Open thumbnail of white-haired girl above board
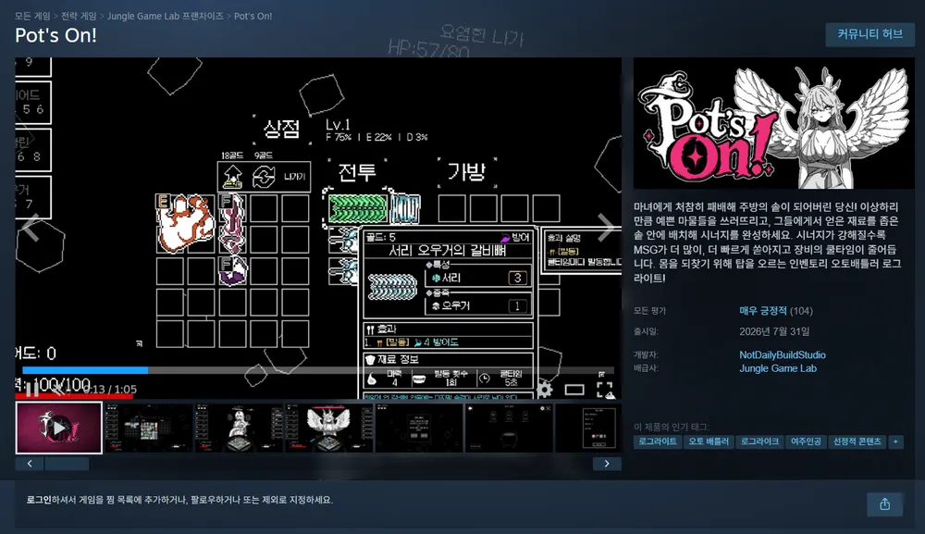Screen dimensions: 925x534 tap(239, 428)
